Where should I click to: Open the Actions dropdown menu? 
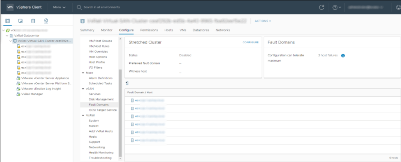click(x=263, y=21)
